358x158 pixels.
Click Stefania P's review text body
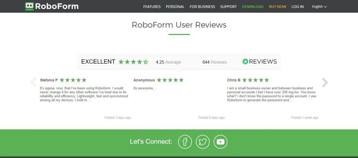point(84,94)
